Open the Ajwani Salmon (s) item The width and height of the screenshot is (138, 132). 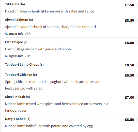click(19, 20)
